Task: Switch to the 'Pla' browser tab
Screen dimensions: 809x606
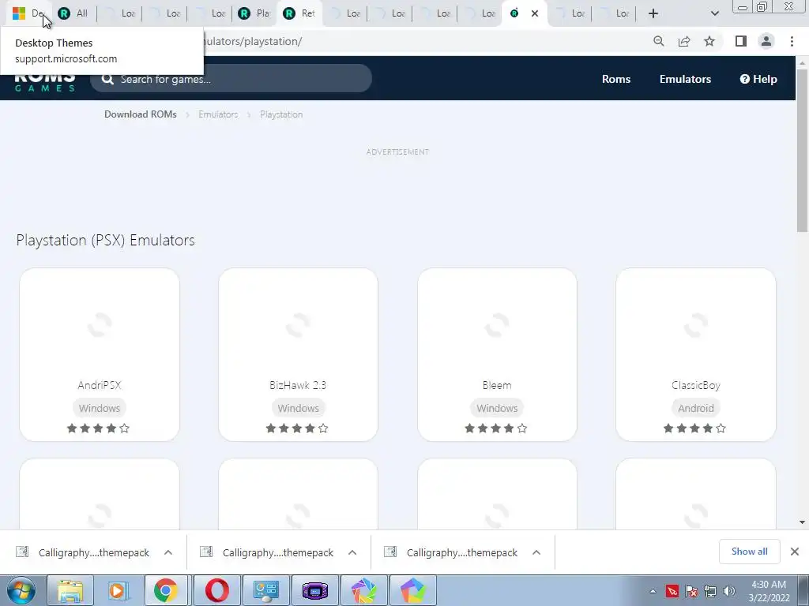Action: [x=254, y=13]
